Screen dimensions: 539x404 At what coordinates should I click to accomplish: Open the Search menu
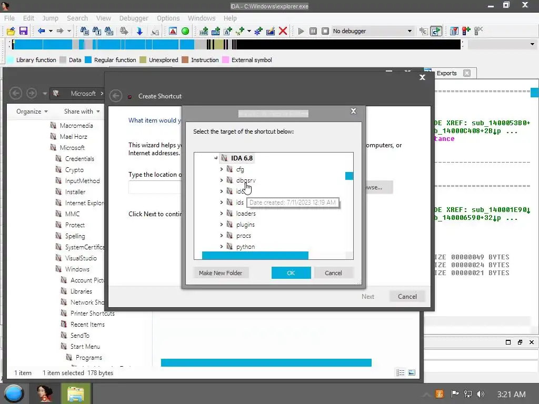coord(77,18)
